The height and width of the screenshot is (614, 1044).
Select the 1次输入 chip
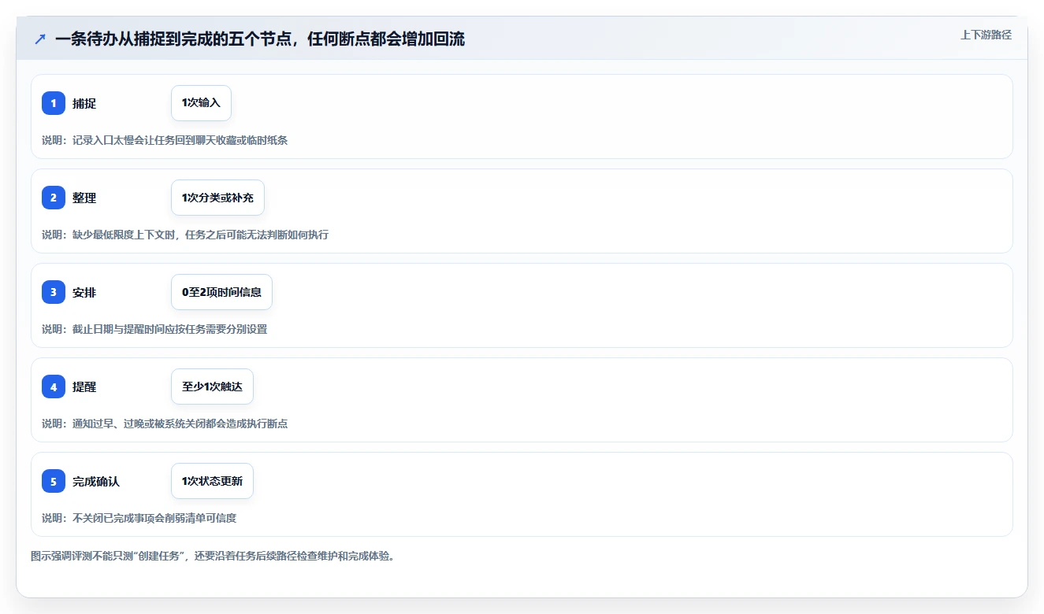(201, 103)
